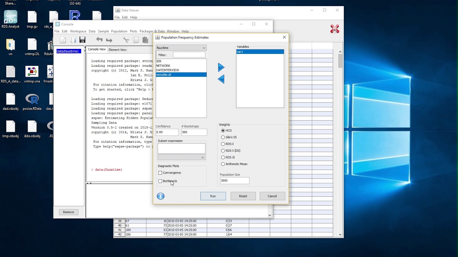Click the # Bootstraps input field
This screenshot has width=458, height=257.
[x=194, y=132]
